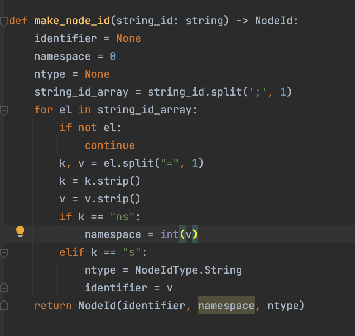Select the highlighted namespace in the return statement

point(226,306)
